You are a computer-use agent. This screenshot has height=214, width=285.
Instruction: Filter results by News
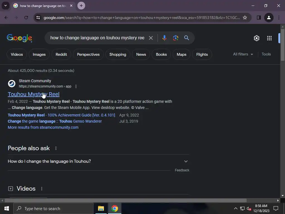click(141, 54)
